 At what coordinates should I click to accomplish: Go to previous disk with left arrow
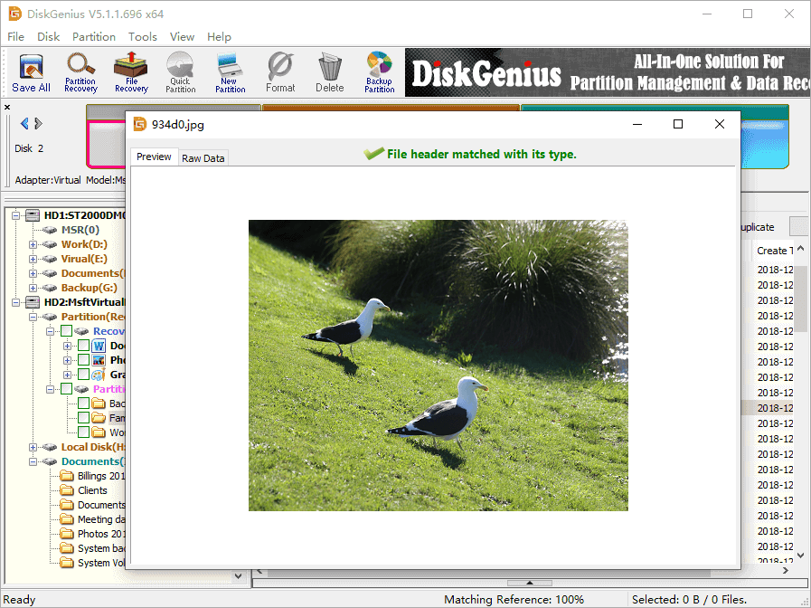pos(24,124)
